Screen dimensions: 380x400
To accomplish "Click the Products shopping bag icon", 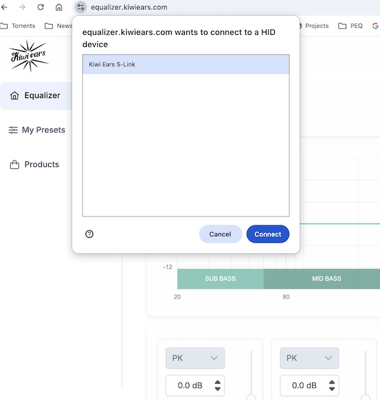I will click(x=15, y=165).
